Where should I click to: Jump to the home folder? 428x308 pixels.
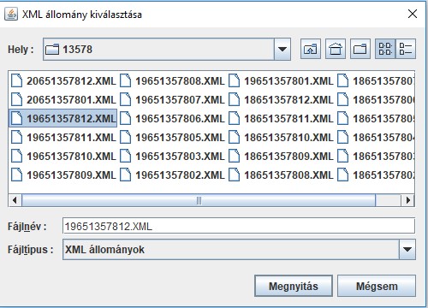coord(336,49)
